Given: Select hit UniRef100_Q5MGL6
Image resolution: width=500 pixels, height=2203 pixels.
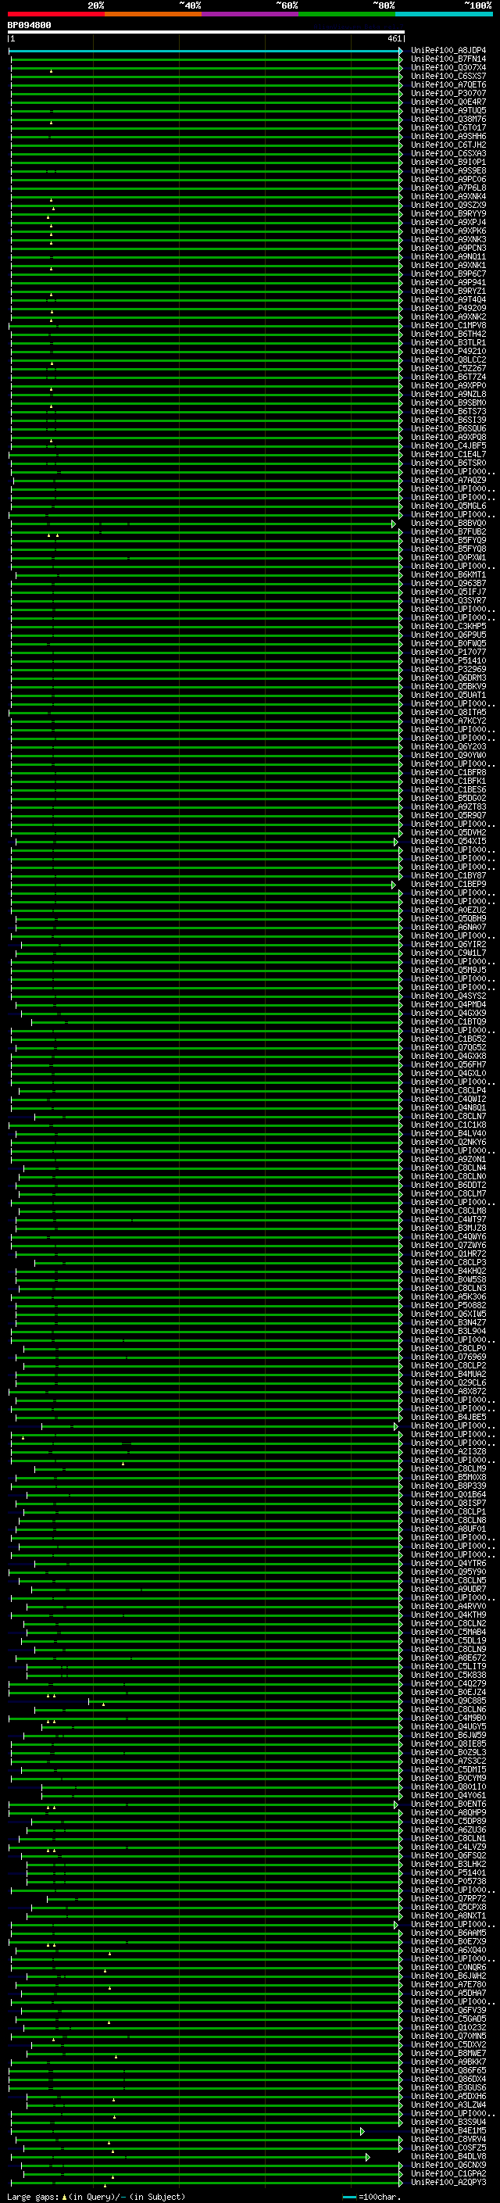Looking at the screenshot, I should pos(448,506).
